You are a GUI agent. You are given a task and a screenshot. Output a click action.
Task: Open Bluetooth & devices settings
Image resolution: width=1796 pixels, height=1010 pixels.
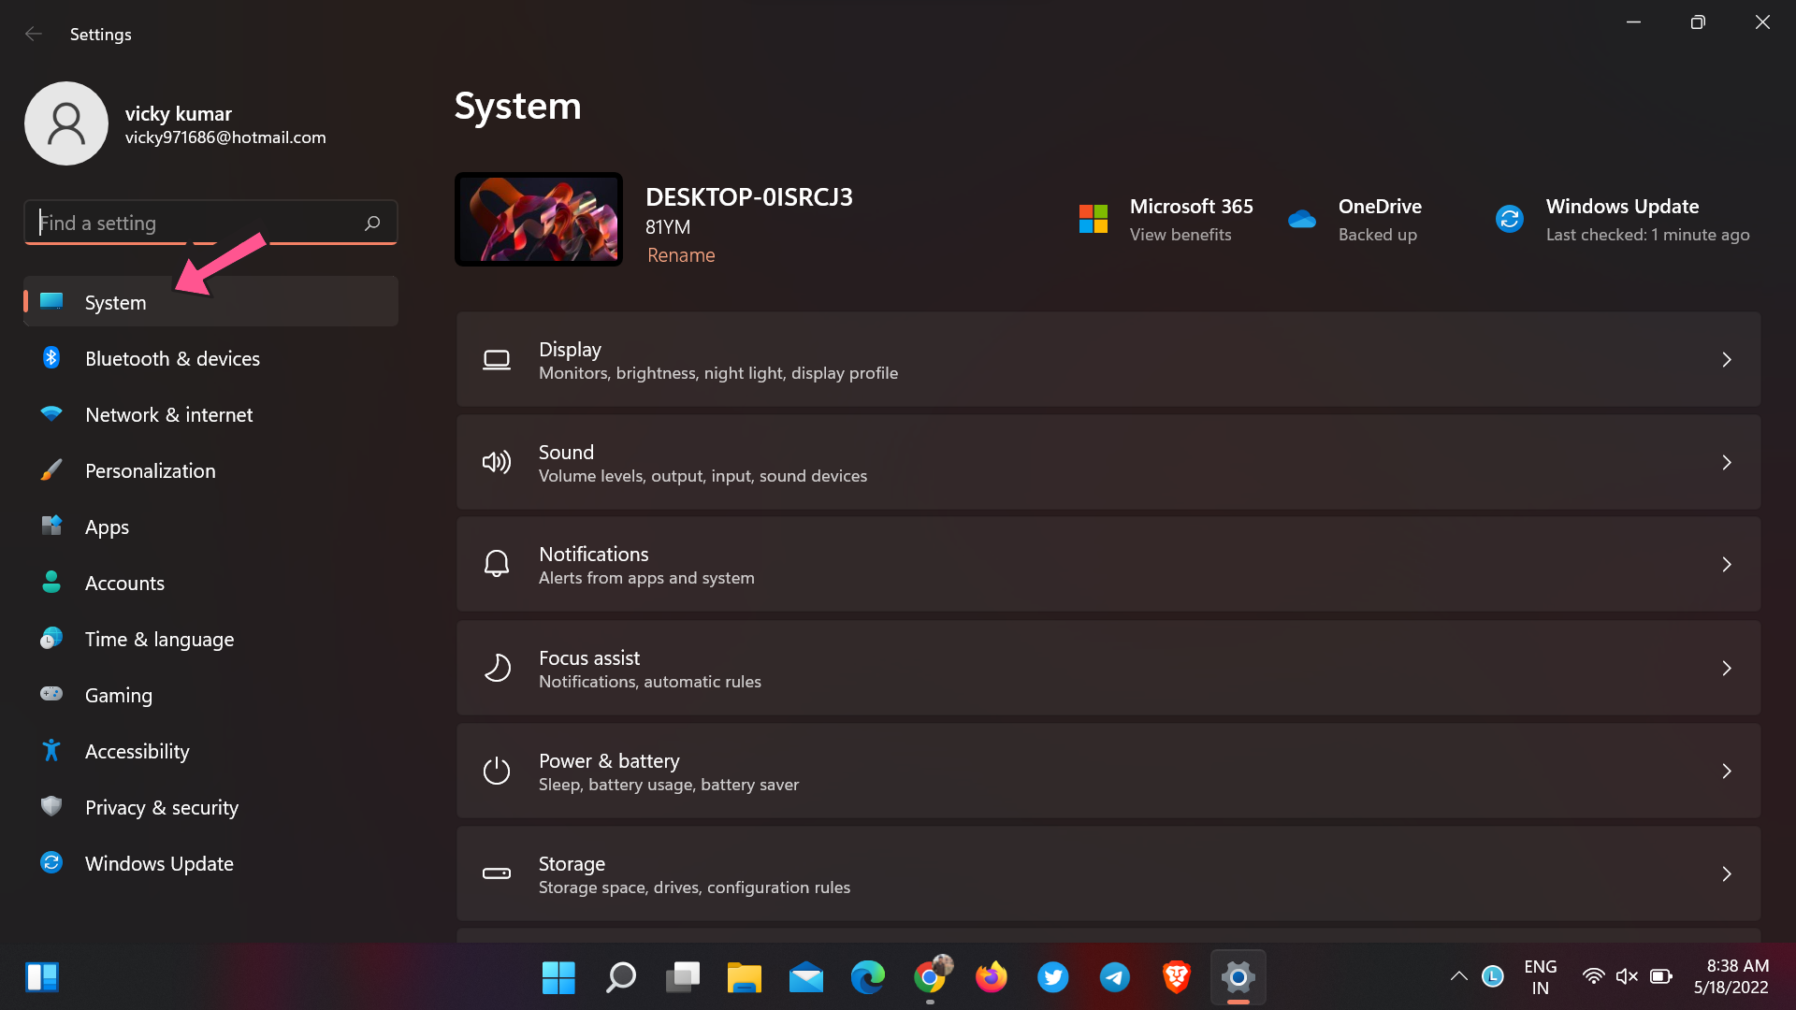[x=173, y=357]
